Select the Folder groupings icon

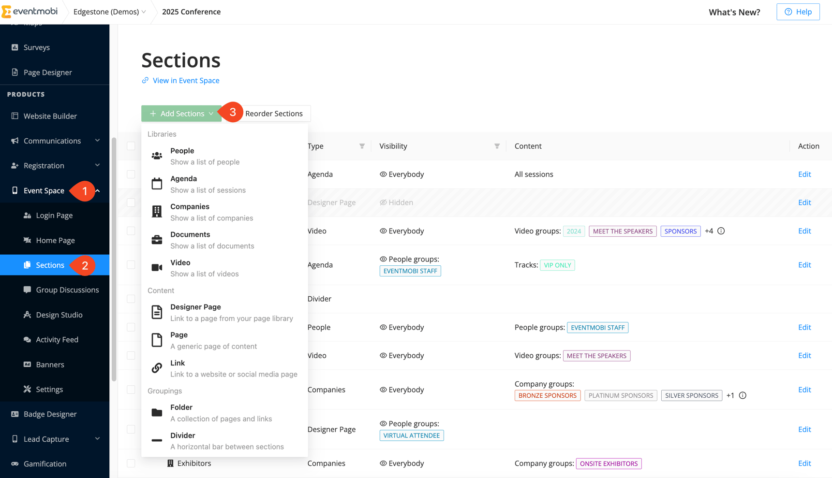point(156,412)
